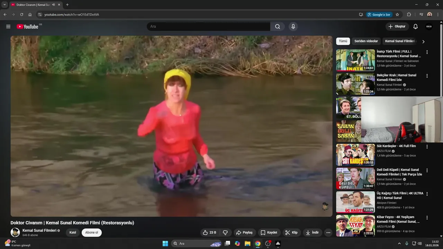View site information icon in address bar
The height and width of the screenshot is (249, 443).
(x=40, y=15)
